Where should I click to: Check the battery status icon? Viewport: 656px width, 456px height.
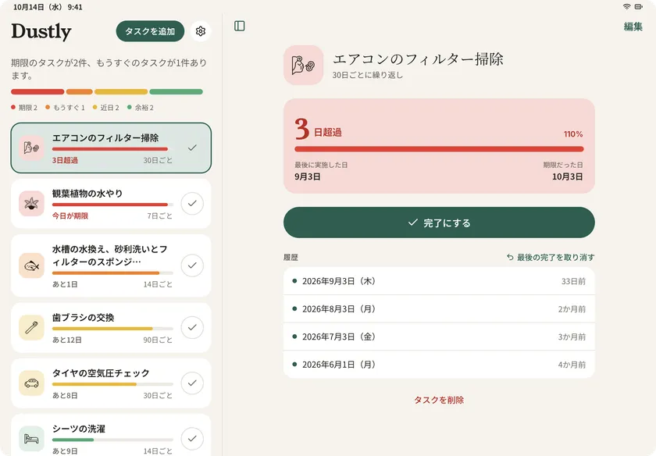(x=639, y=7)
